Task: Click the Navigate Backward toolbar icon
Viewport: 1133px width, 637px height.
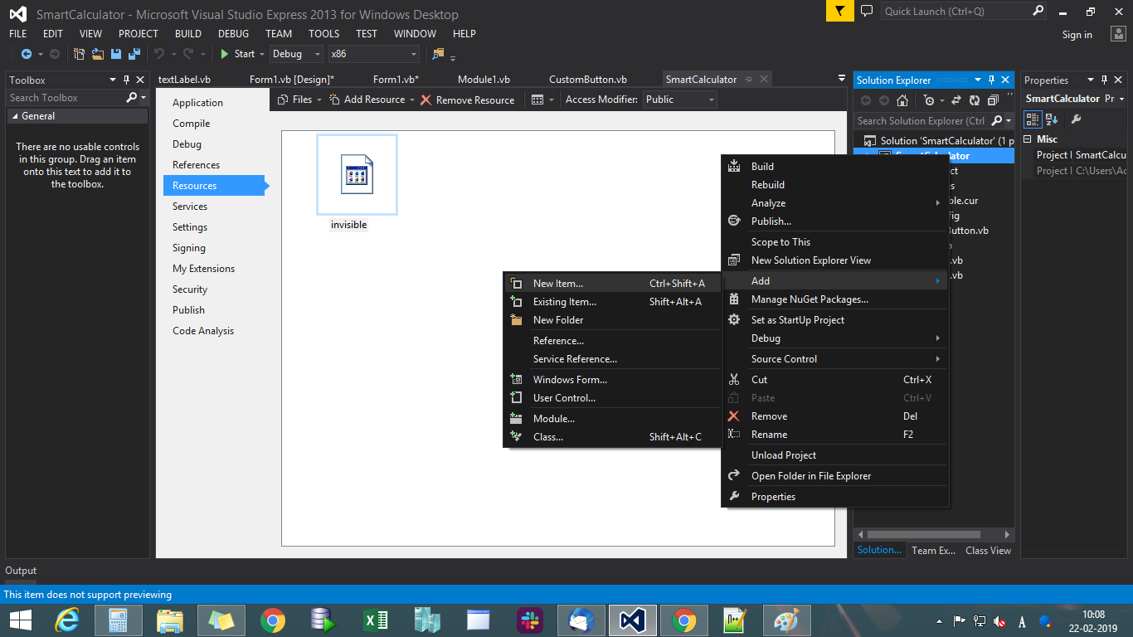Action: 26,54
